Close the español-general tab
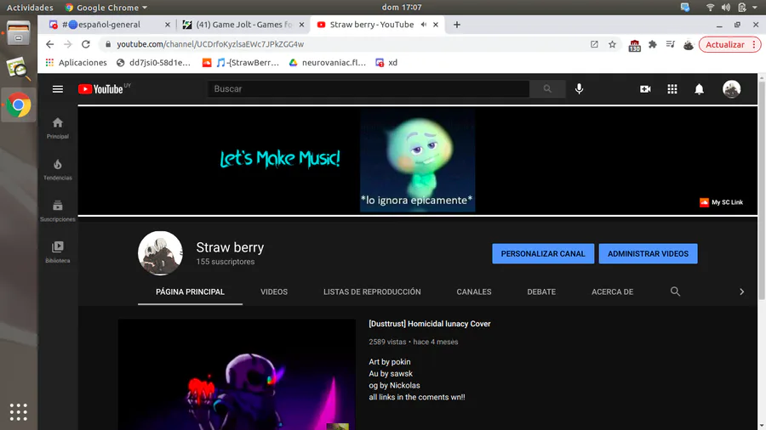Image resolution: width=766 pixels, height=430 pixels. [168, 25]
